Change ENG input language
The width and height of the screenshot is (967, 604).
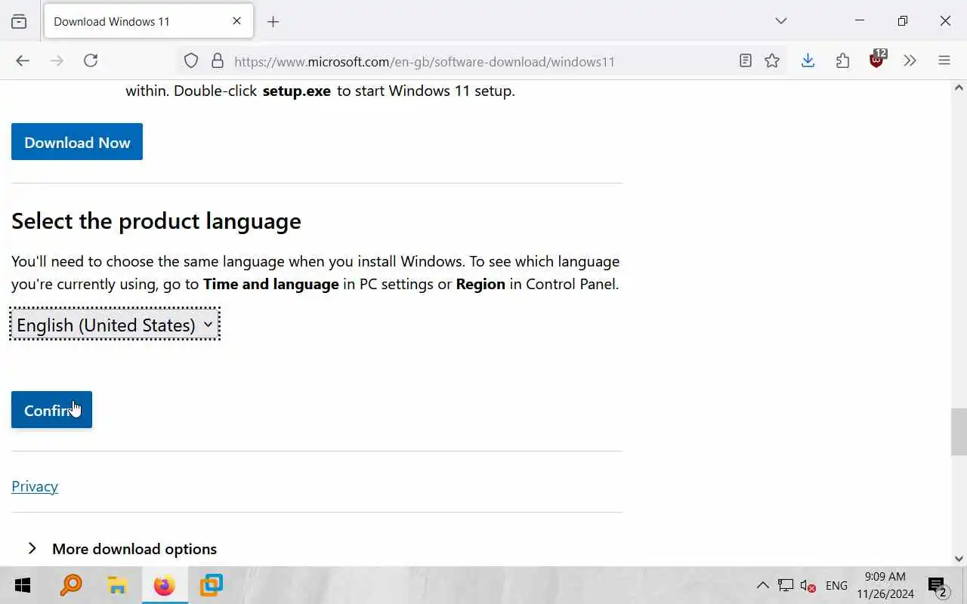836,586
